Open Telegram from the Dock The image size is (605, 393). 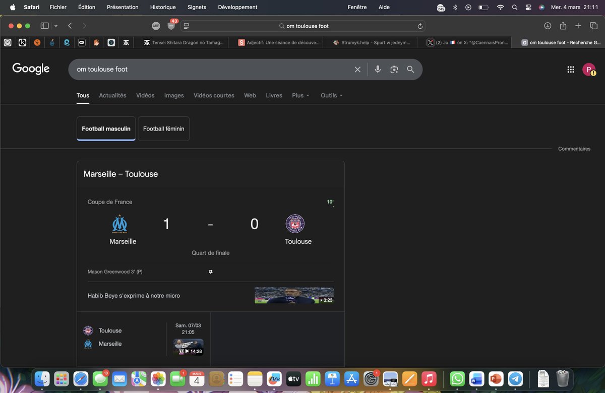pyautogui.click(x=515, y=378)
